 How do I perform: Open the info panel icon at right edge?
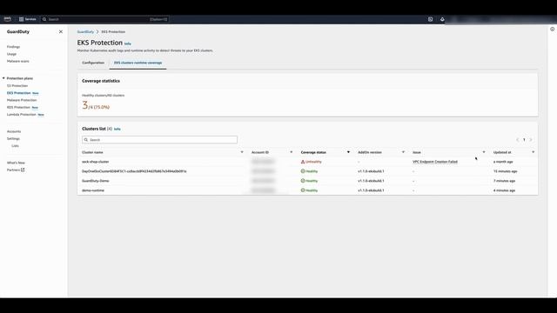553,29
